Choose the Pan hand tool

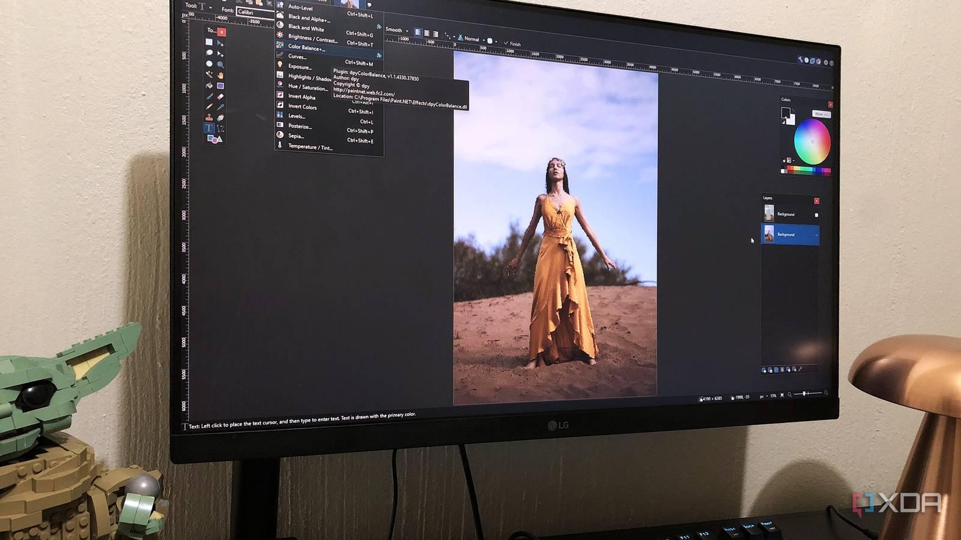(220, 75)
